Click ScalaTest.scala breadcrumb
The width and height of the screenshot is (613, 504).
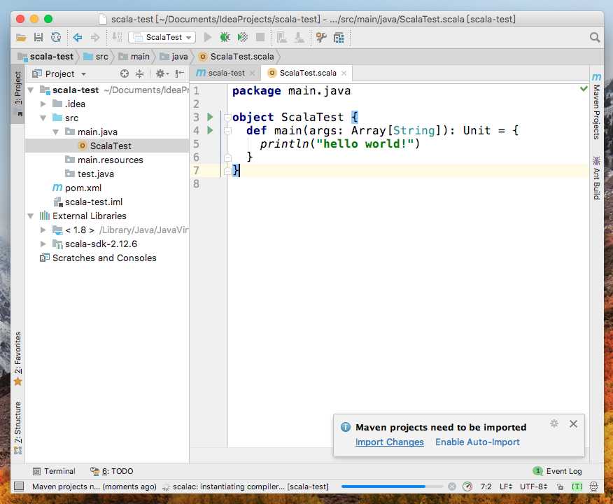pyautogui.click(x=237, y=57)
